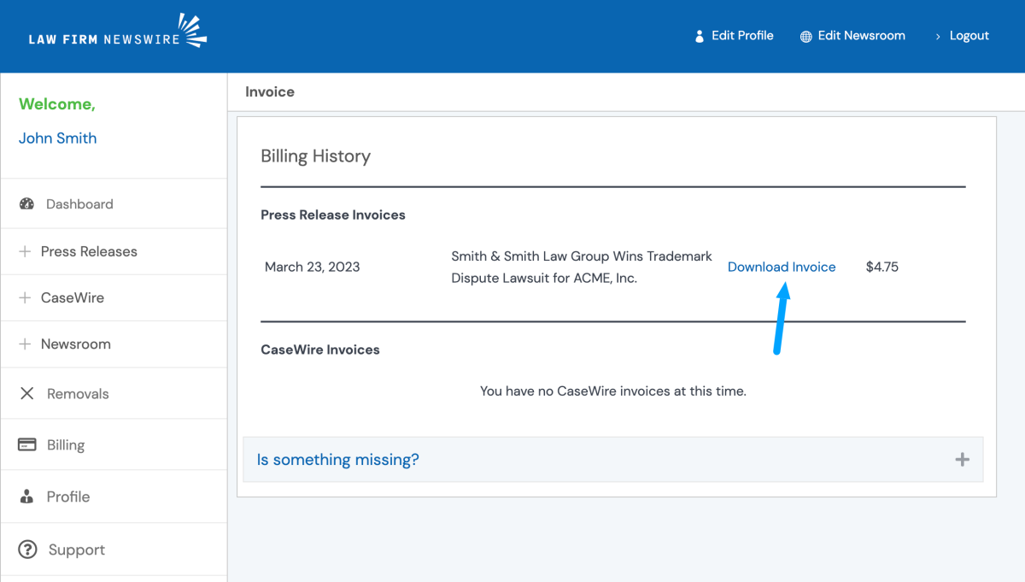
Task: Click the Removals X icon
Action: (x=27, y=394)
